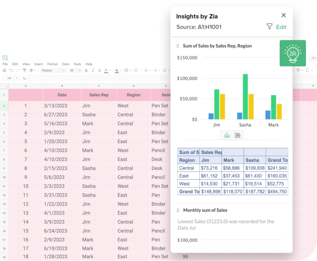Toggle Italic formatting
Screen dimensions: 317x261
coord(93,70)
